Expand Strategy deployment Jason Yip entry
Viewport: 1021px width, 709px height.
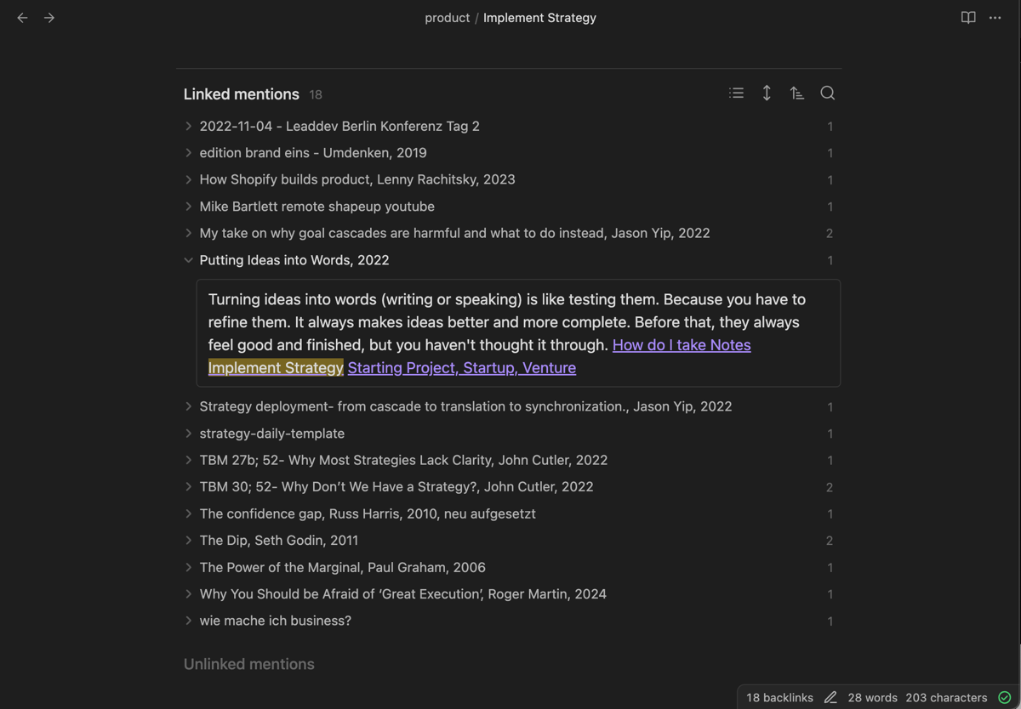click(189, 406)
